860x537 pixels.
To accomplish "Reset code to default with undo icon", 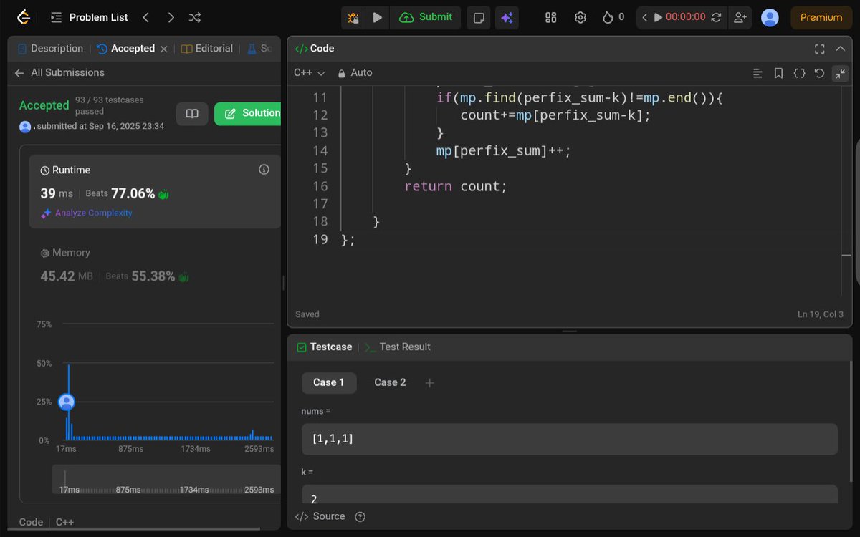I will (x=819, y=73).
